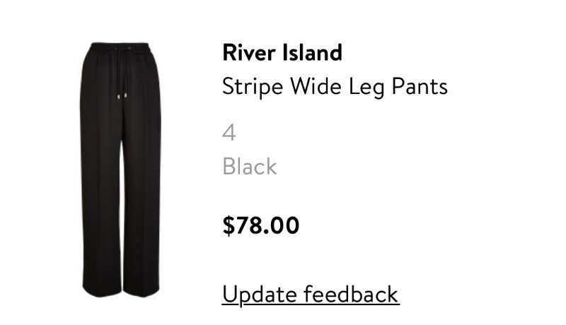
Task: Open the black pants product image
Action: click(120, 170)
